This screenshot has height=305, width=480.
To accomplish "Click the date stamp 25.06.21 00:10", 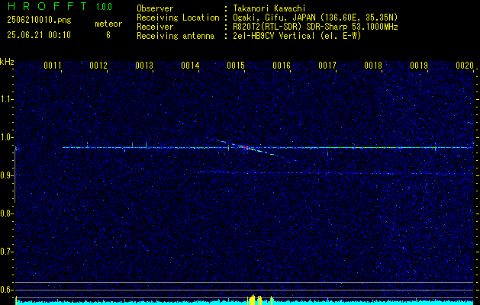I will click(x=39, y=35).
